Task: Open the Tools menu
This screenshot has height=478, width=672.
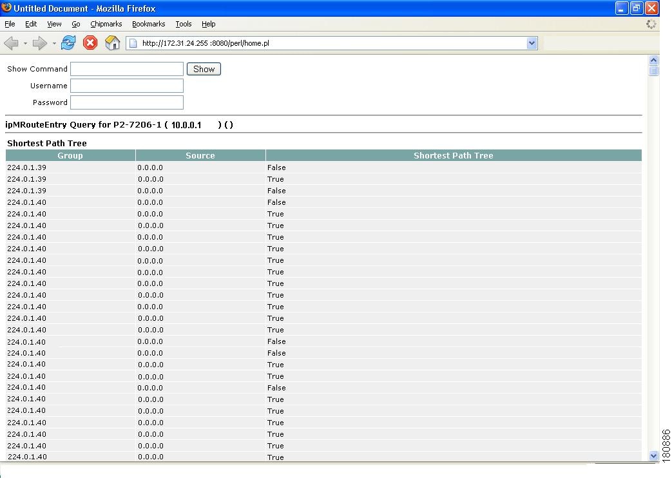Action: (183, 24)
